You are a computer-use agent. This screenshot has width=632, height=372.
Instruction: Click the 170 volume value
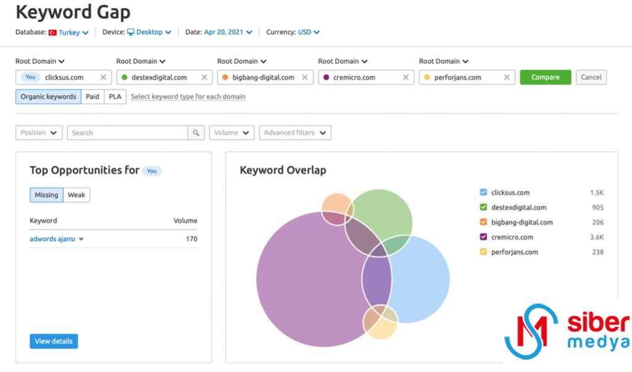(x=191, y=239)
